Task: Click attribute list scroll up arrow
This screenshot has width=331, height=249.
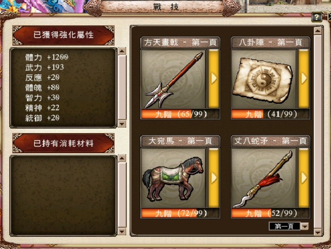Action: click(x=122, y=51)
